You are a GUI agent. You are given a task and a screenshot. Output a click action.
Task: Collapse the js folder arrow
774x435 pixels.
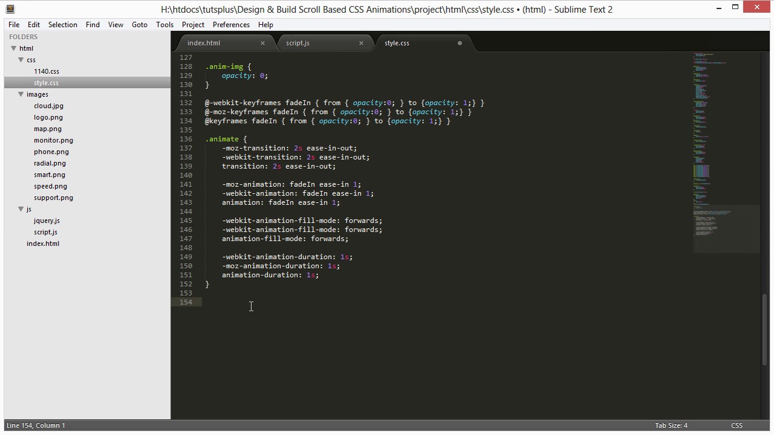click(x=21, y=209)
